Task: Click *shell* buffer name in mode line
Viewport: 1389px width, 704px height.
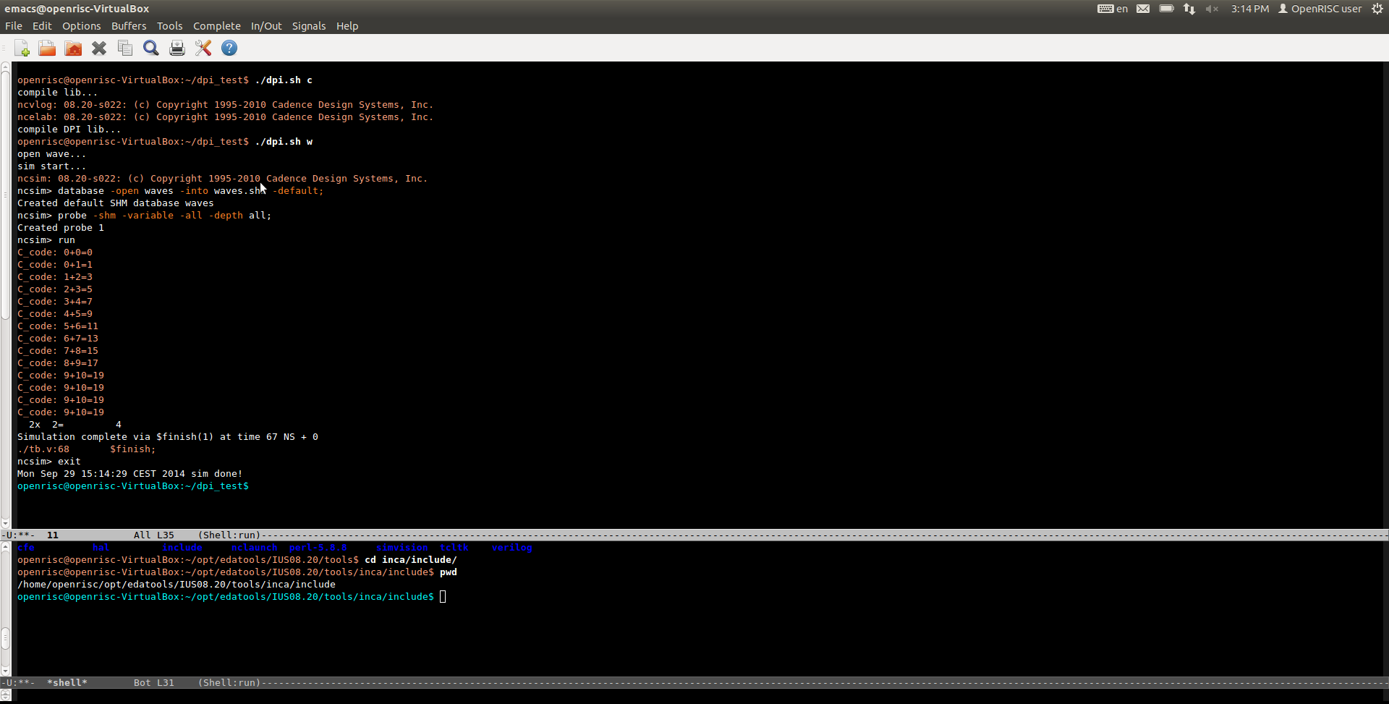Action: coord(67,683)
